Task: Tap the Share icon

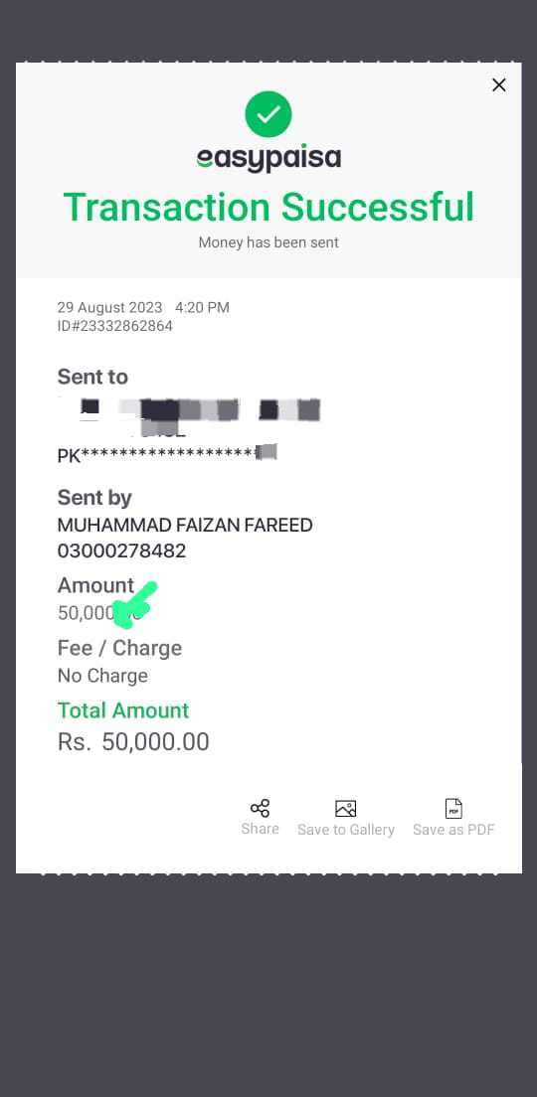Action: coord(260,808)
